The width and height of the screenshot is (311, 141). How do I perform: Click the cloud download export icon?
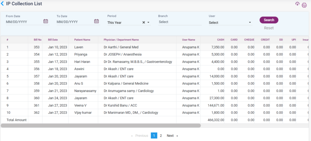coord(297,4)
